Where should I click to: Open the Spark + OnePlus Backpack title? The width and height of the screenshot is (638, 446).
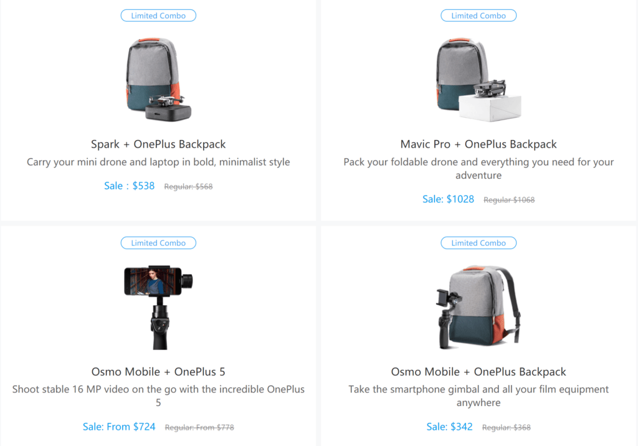coord(158,144)
